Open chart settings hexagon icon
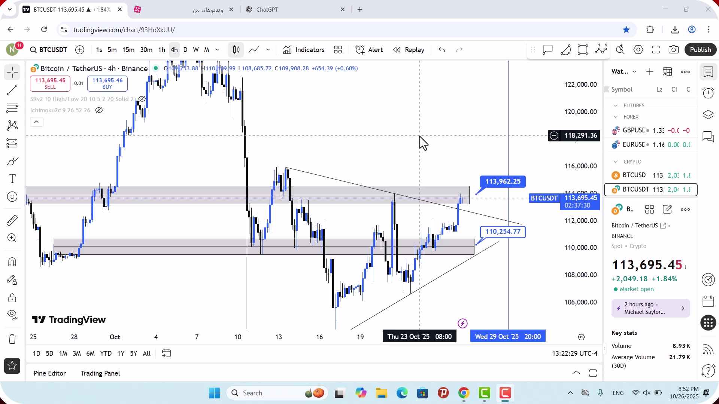 638,50
